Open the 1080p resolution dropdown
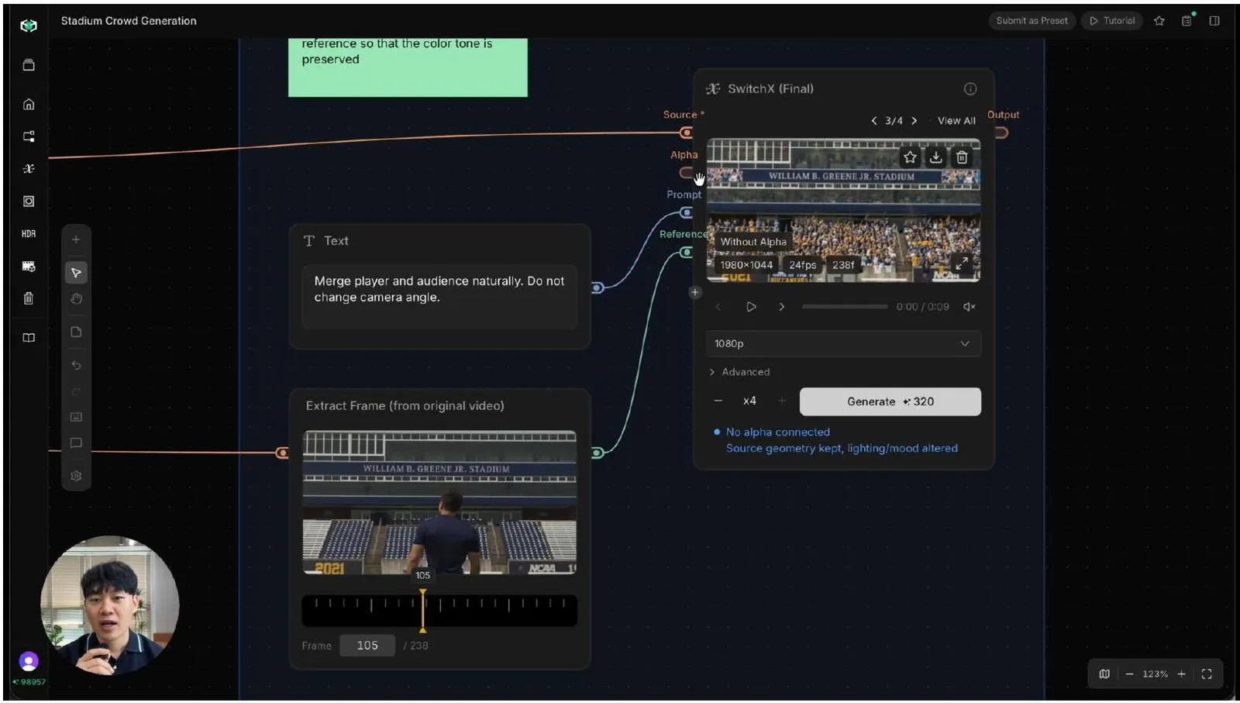This screenshot has height=703, width=1240. click(x=843, y=343)
